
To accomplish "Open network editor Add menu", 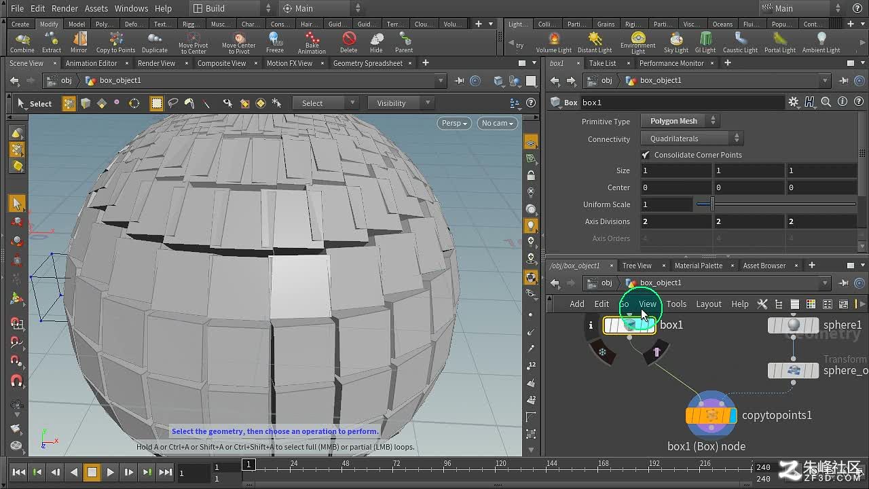I will [x=577, y=304].
